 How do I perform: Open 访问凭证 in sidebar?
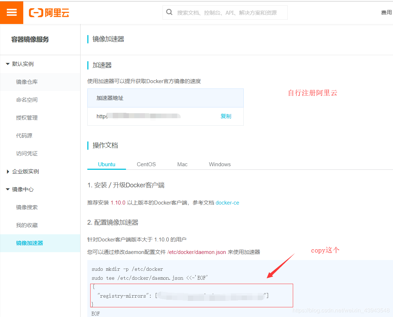27,153
